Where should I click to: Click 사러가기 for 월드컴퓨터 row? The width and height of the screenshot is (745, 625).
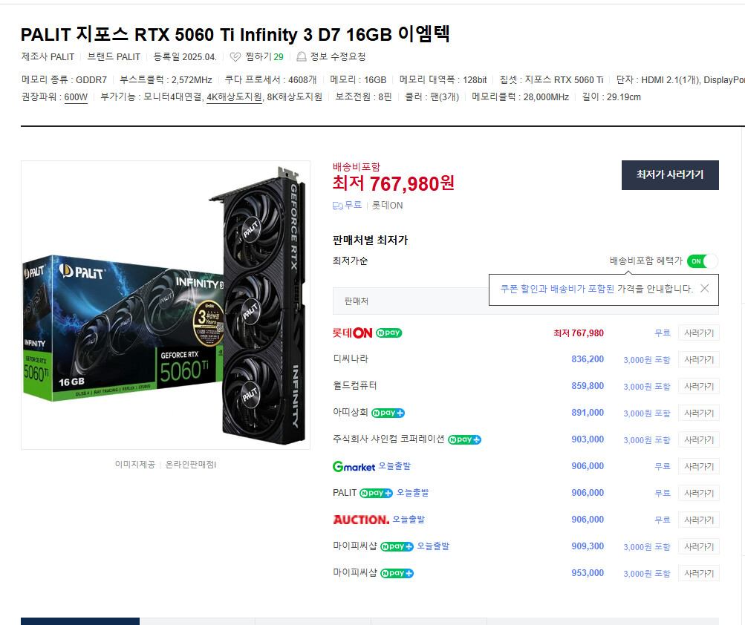coord(699,386)
